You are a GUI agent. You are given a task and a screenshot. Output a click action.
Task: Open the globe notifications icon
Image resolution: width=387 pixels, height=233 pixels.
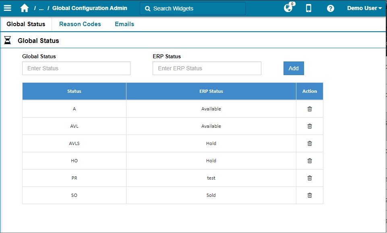(288, 8)
